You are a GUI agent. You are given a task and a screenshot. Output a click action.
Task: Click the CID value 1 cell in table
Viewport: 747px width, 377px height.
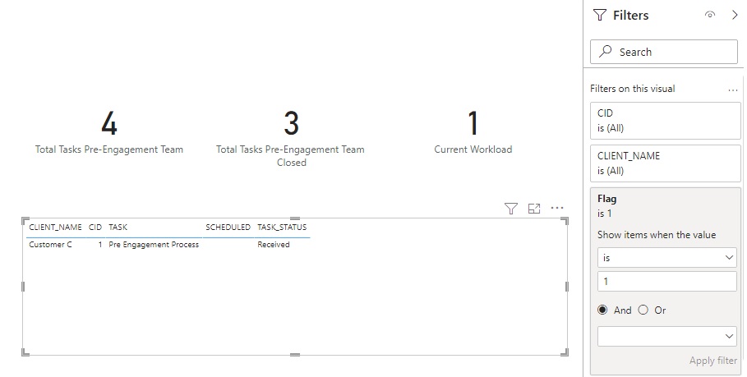[x=100, y=244]
